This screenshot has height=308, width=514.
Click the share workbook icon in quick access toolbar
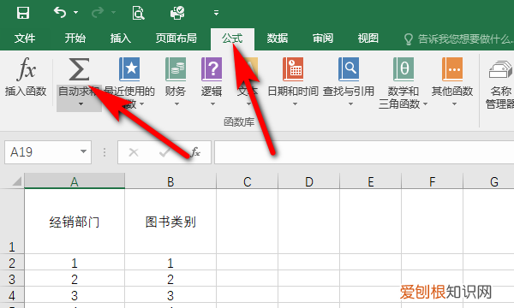177,13
